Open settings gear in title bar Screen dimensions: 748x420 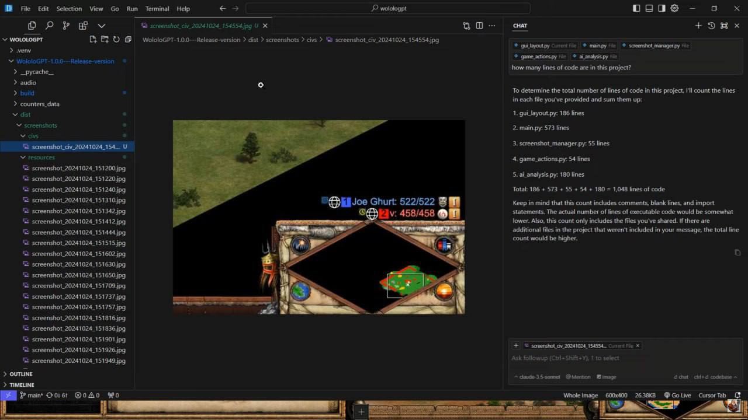point(674,8)
